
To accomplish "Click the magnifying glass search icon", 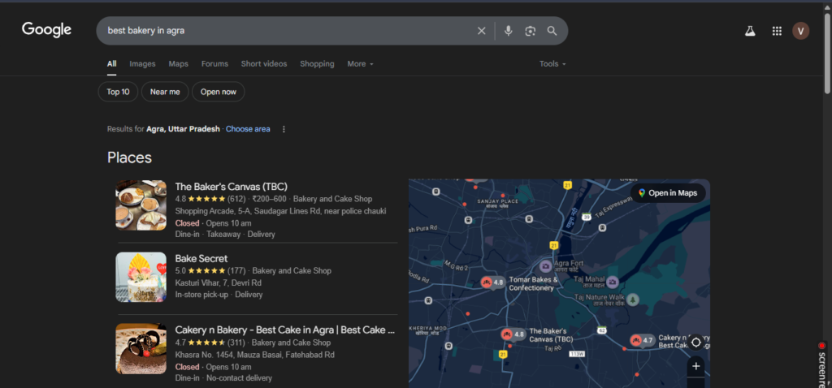I will pos(552,31).
